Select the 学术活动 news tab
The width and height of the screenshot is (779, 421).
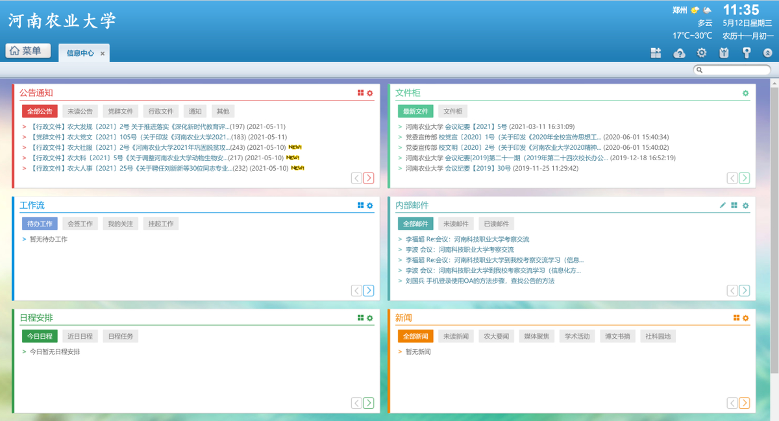pos(577,337)
